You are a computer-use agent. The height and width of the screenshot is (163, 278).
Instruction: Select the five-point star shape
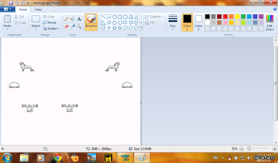click(114, 28)
